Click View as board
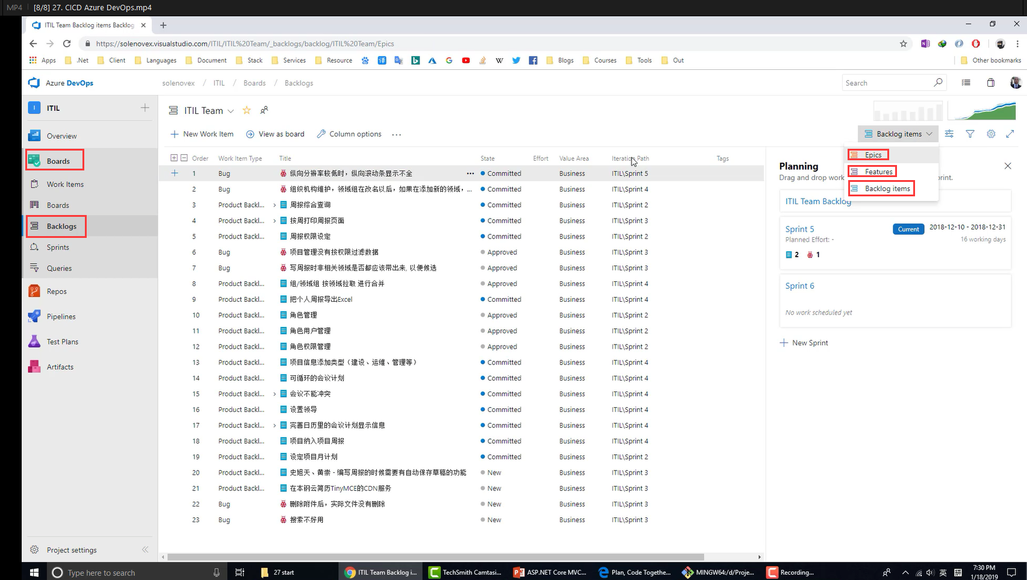1027x580 pixels. (275, 134)
